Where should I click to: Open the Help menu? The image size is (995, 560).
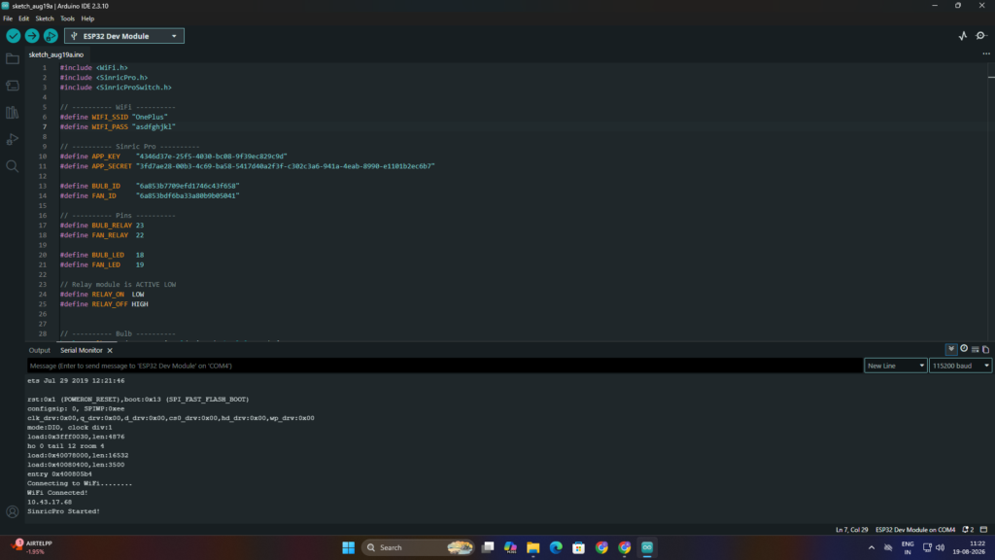[x=87, y=18]
